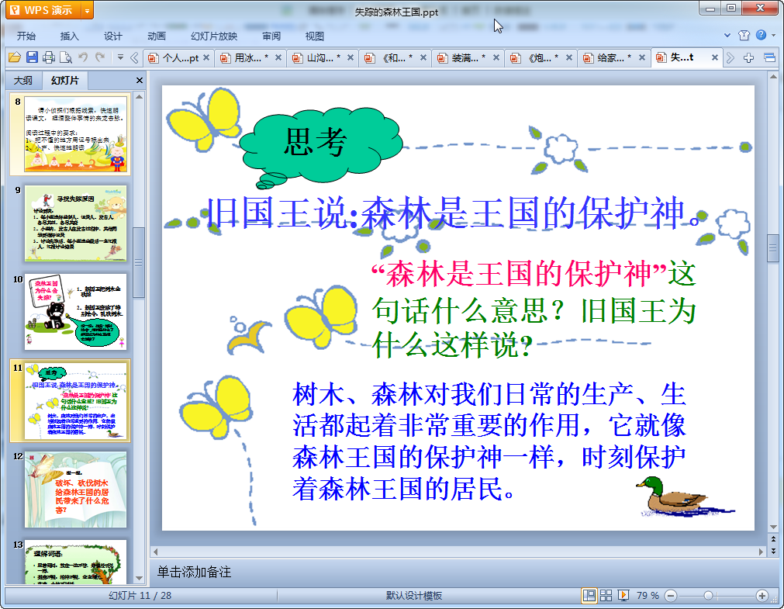Open the 插入 ribbon tab
The width and height of the screenshot is (784, 609).
(70, 36)
